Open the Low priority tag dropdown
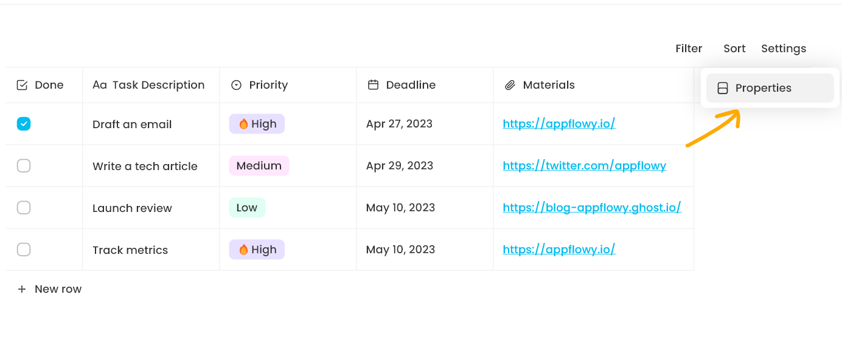This screenshot has height=345, width=842. click(247, 208)
